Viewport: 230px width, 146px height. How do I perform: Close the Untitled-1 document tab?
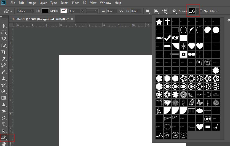[72, 19]
